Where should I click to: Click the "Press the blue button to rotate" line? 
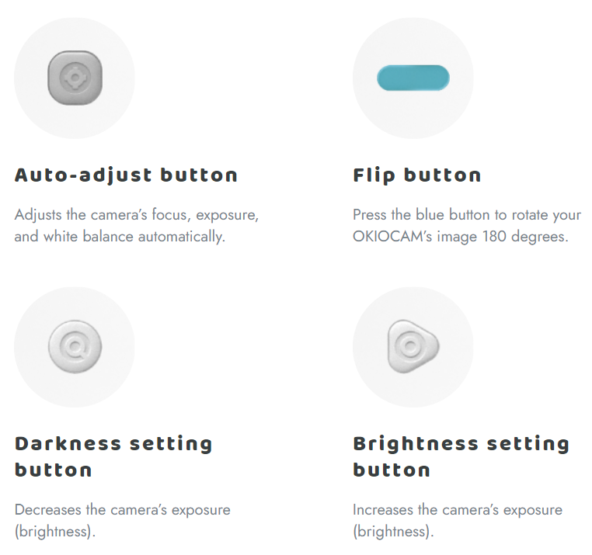click(x=467, y=215)
